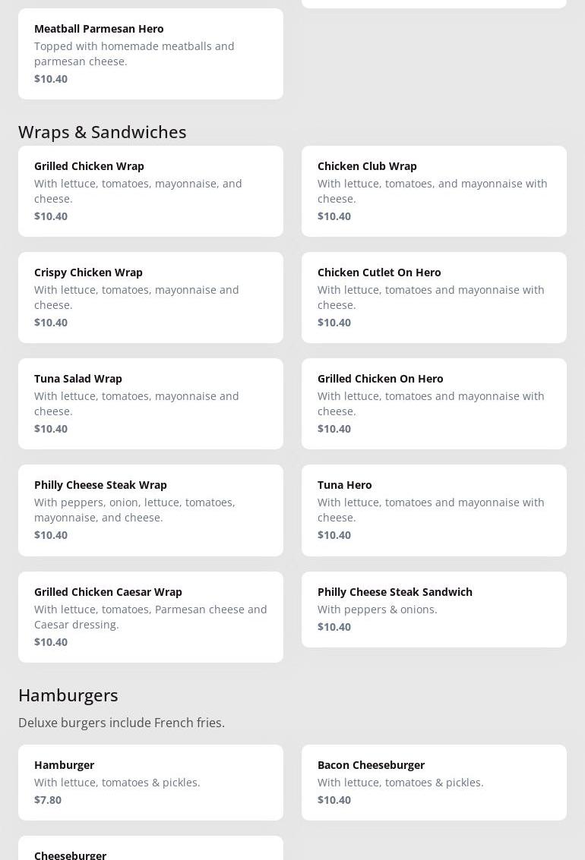Pick the Bacon Cheeseburger card
This screenshot has height=860, width=585.
click(434, 782)
